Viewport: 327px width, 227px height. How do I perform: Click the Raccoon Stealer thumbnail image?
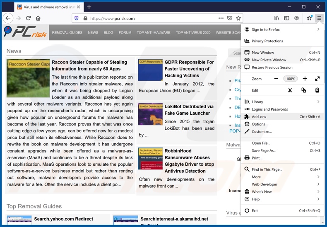tap(28, 78)
